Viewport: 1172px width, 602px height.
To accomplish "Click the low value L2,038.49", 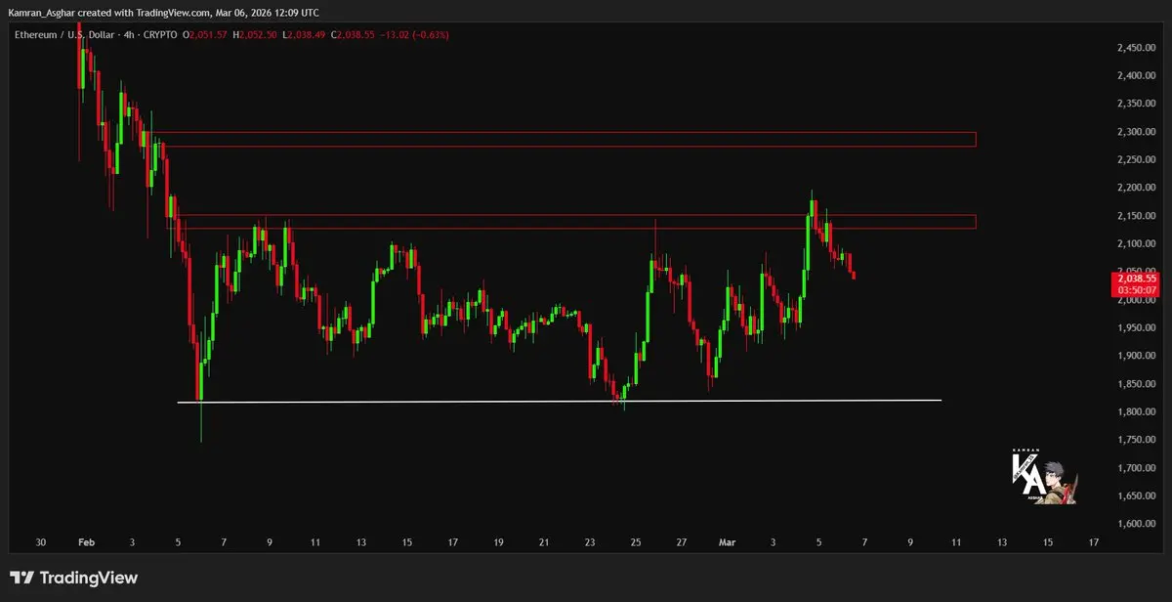I will [x=304, y=34].
